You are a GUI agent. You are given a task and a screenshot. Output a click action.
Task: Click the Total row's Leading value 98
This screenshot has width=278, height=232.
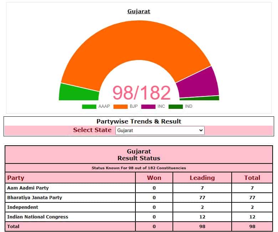pyautogui.click(x=202, y=227)
